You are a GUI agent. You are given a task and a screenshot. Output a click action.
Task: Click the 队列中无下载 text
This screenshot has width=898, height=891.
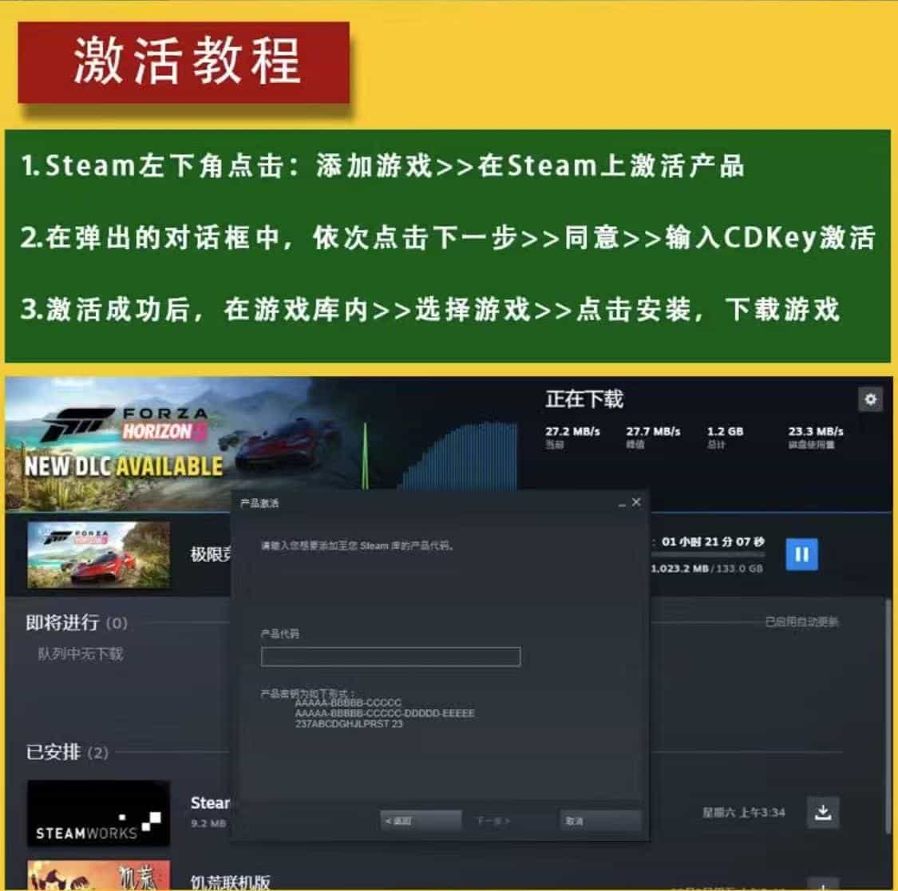(81, 655)
